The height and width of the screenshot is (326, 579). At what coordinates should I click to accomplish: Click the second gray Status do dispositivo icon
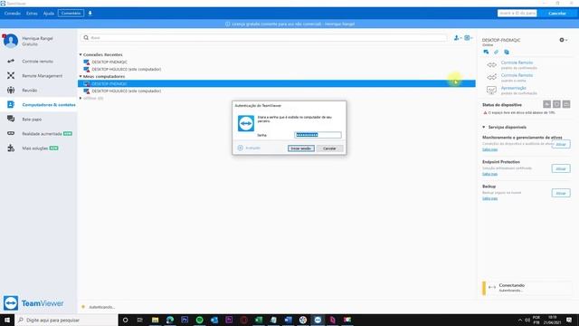556,104
